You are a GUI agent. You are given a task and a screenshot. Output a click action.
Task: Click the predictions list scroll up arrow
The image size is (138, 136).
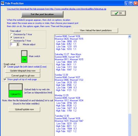(x=129, y=37)
